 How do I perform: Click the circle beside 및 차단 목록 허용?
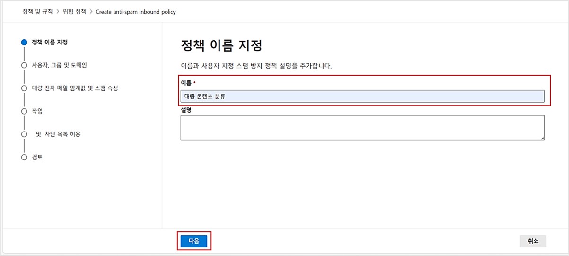(24, 134)
